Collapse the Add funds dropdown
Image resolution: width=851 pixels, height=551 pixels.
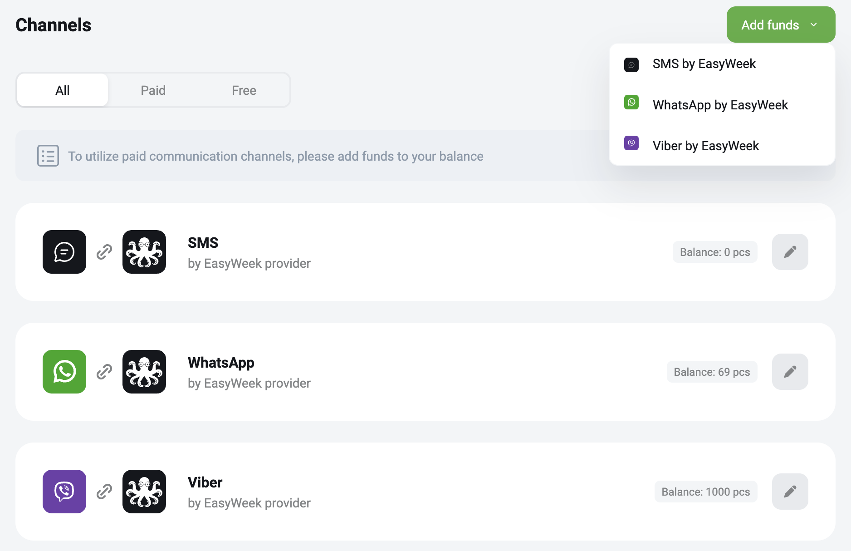(781, 25)
